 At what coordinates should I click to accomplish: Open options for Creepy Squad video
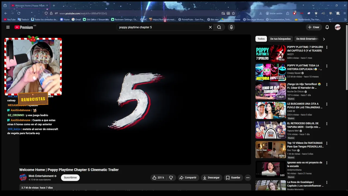(x=327, y=66)
